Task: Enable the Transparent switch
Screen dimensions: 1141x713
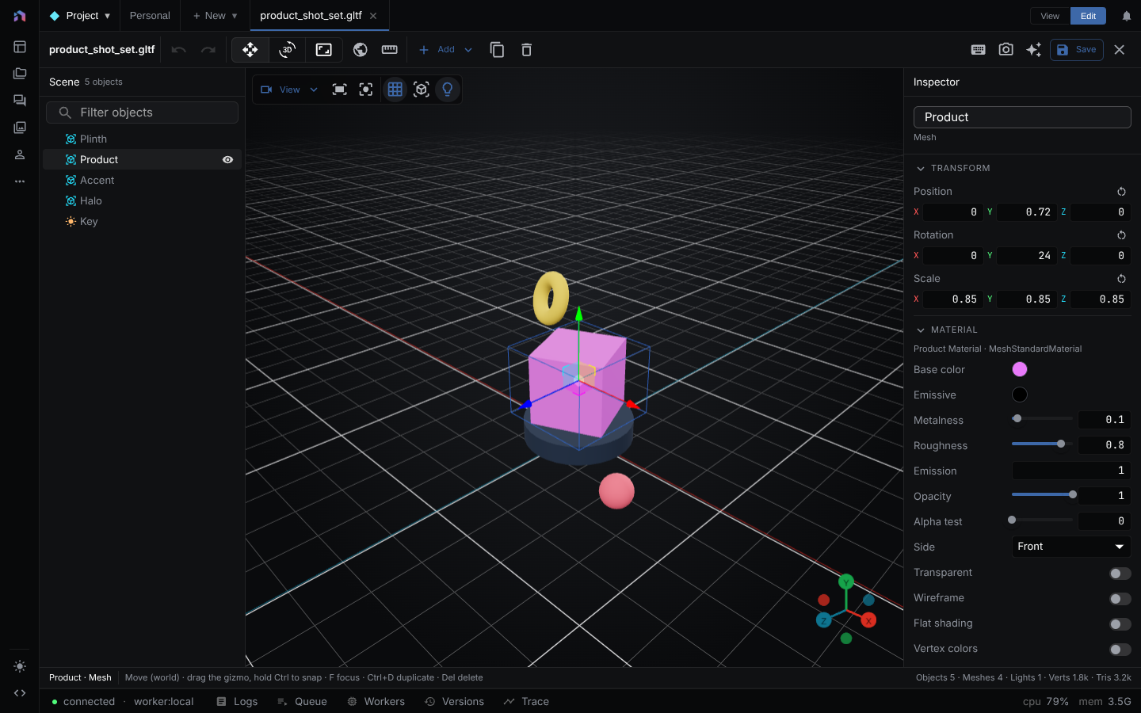Action: point(1120,574)
